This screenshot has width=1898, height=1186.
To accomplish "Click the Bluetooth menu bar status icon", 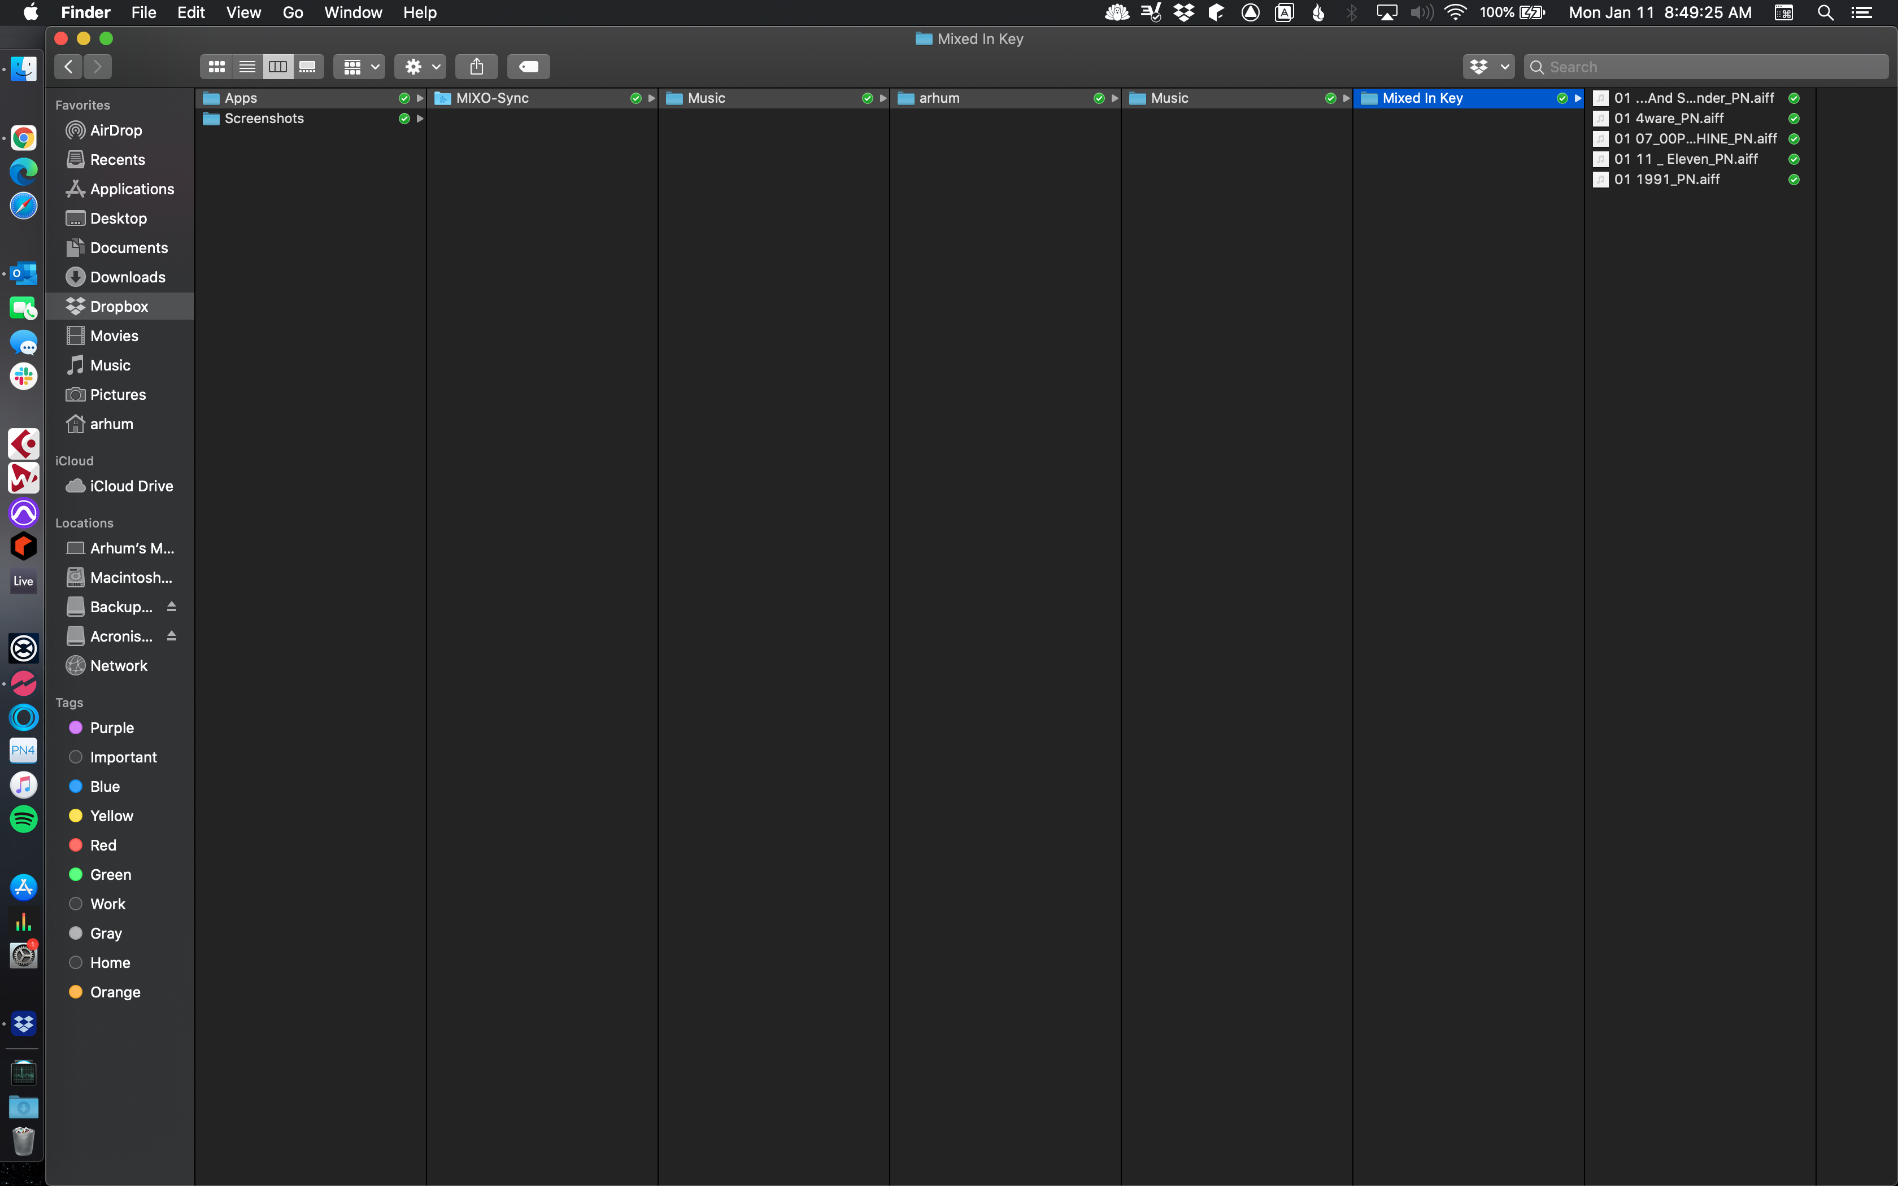I will pos(1351,12).
